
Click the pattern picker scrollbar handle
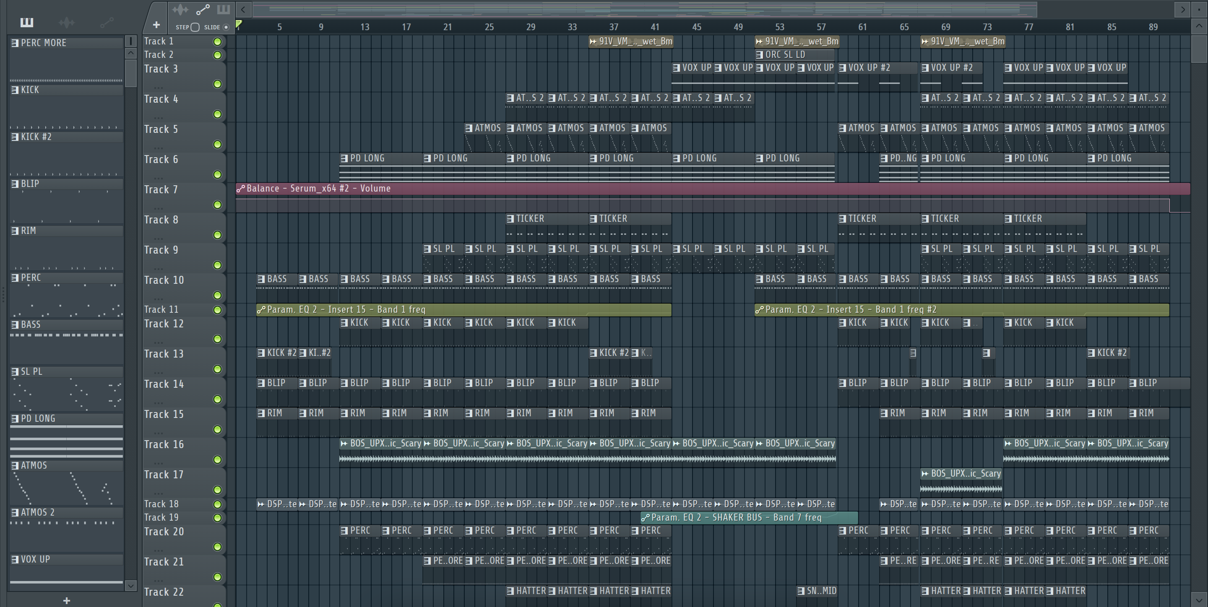(x=131, y=73)
